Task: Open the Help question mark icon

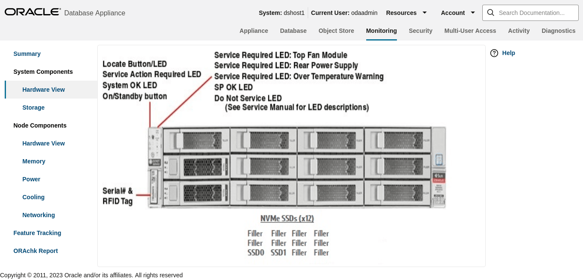Action: click(x=494, y=53)
